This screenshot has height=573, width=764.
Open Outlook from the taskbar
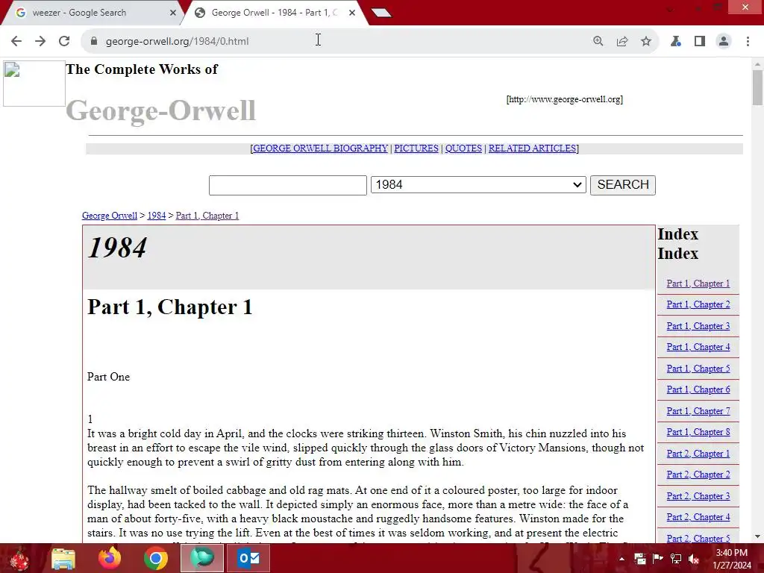pos(248,558)
